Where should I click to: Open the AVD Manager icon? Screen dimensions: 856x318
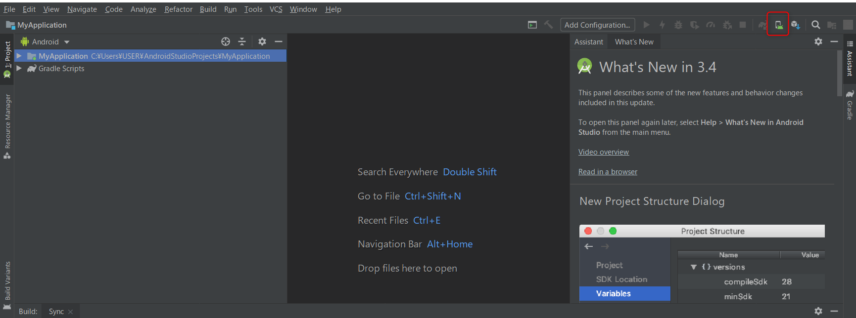pos(778,25)
